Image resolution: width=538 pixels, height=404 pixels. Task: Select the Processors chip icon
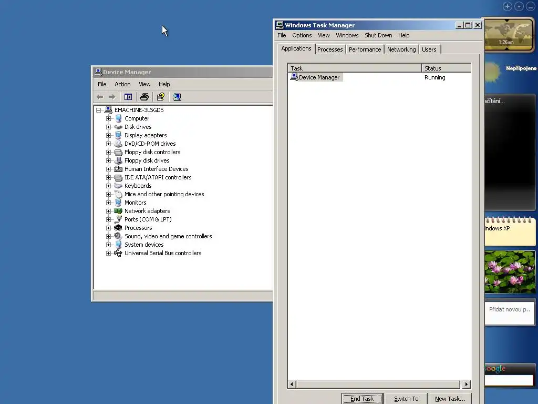[x=118, y=228]
